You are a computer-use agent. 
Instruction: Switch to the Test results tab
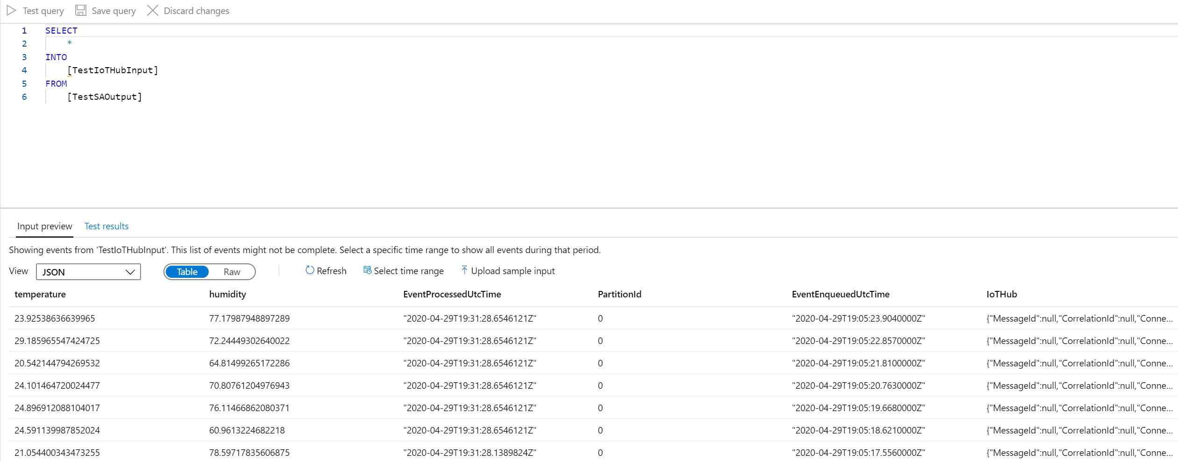tap(106, 226)
